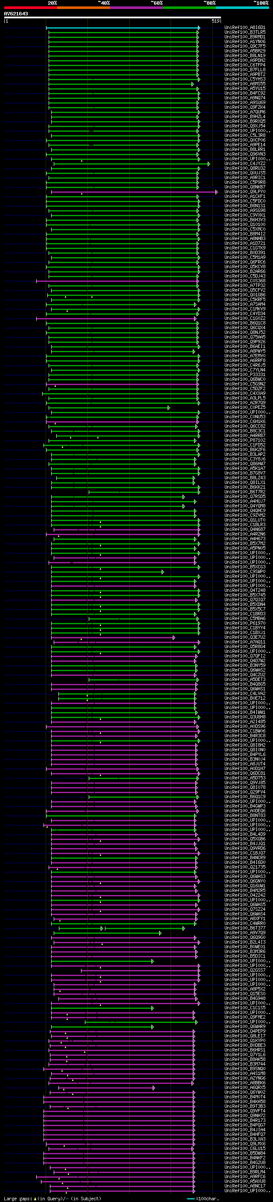Select the UniRef100_Q4N687 label
Image resolution: width=273 pixels, height=1202 pixels.
coord(244,529)
